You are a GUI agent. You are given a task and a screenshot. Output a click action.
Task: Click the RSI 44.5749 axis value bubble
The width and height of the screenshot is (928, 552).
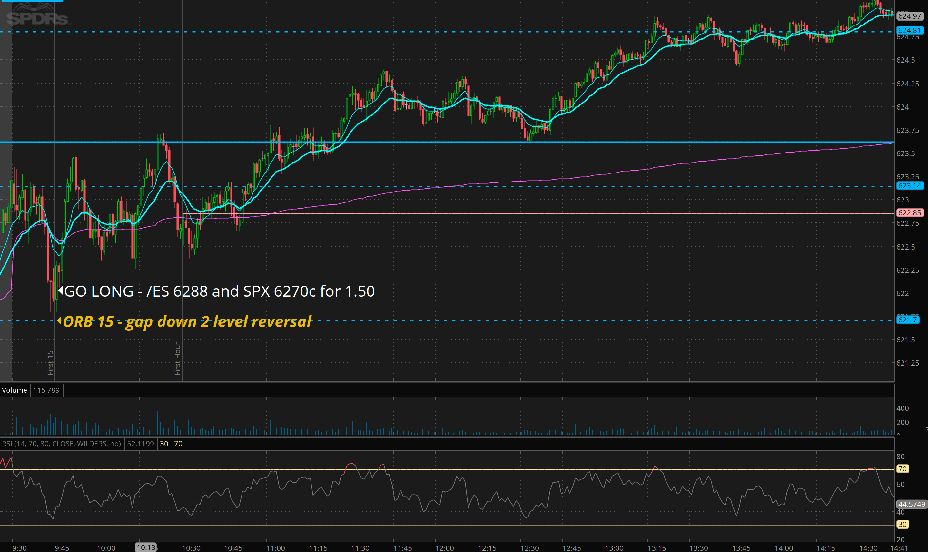(x=911, y=504)
